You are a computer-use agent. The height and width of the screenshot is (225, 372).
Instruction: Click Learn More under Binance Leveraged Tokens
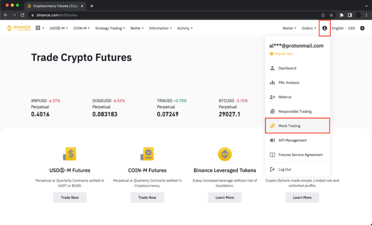[x=225, y=197]
